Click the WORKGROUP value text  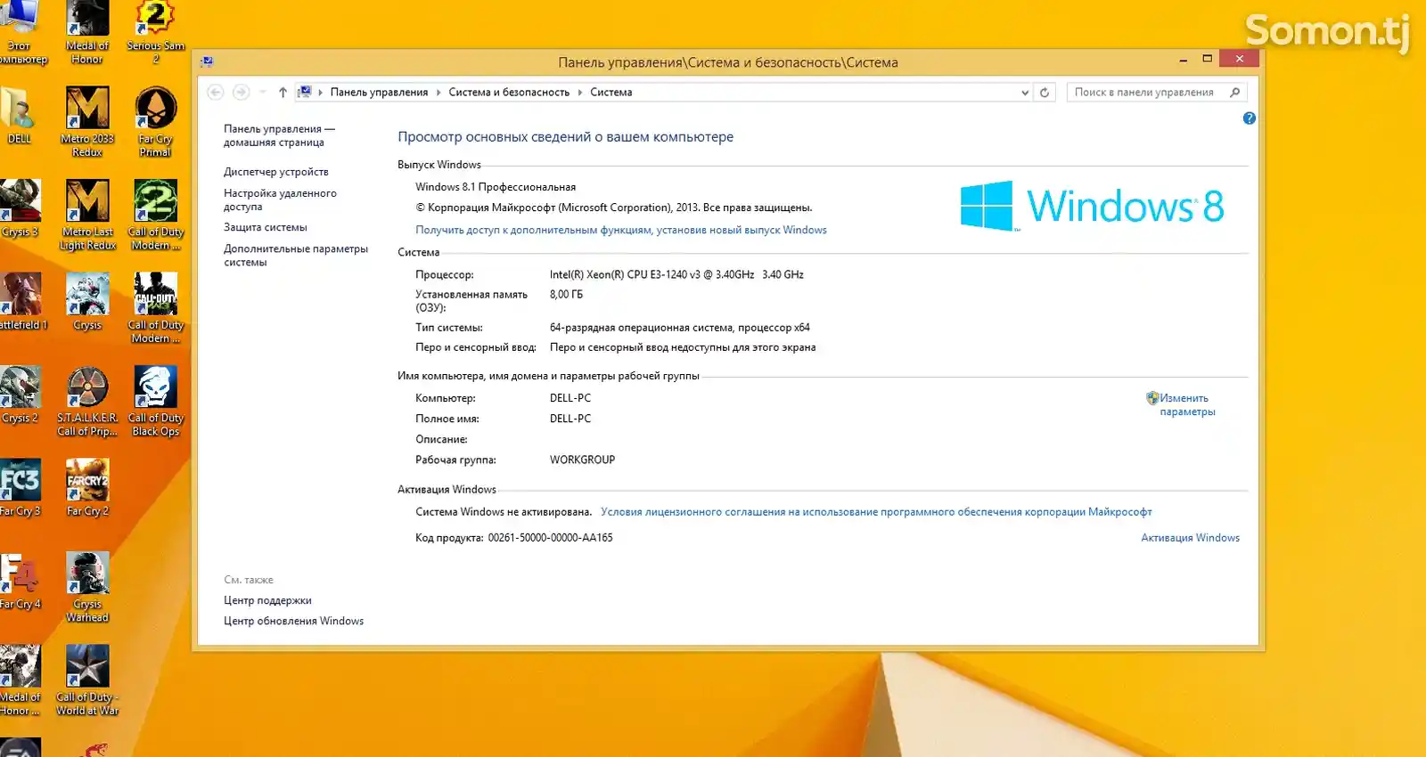pos(582,460)
